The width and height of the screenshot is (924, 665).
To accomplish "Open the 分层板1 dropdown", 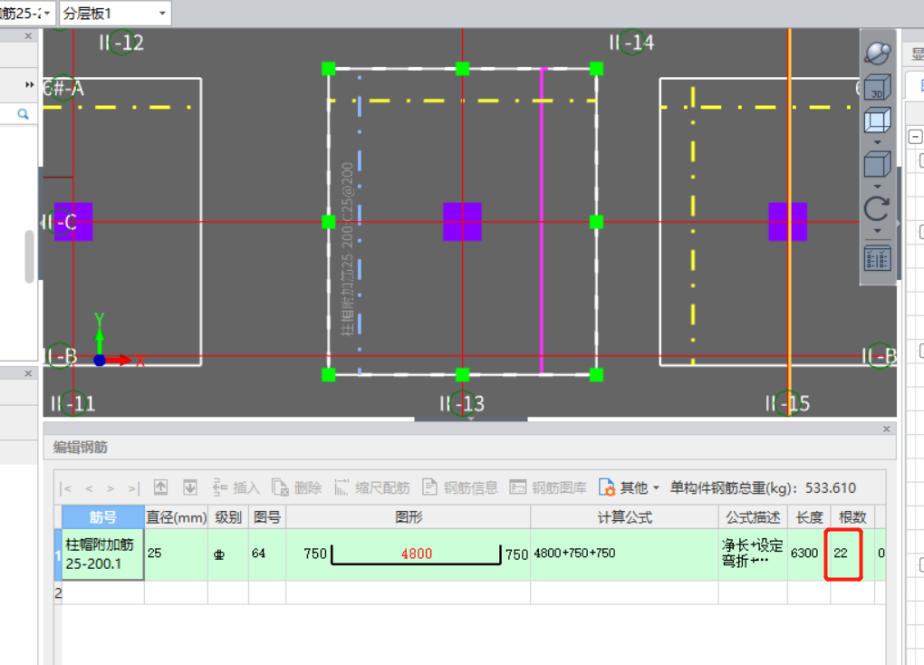I will (x=116, y=13).
